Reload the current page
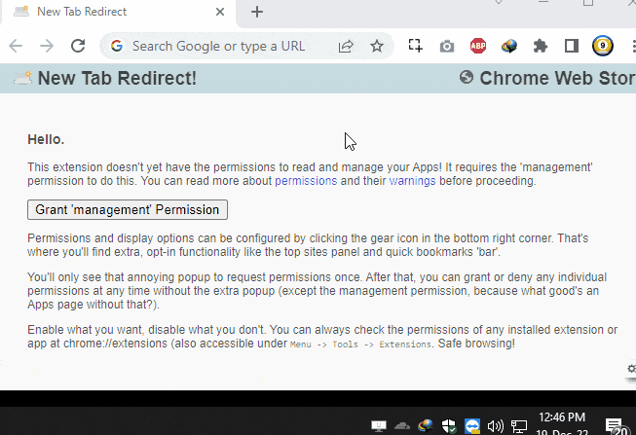The image size is (636, 435). click(78, 46)
